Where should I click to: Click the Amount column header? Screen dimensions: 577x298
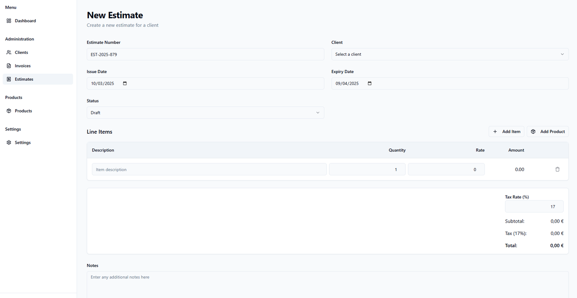pyautogui.click(x=516, y=150)
